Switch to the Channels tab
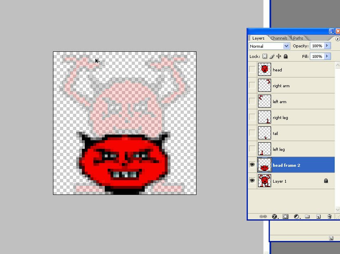Viewport: 340px width, 254px height. click(x=279, y=38)
